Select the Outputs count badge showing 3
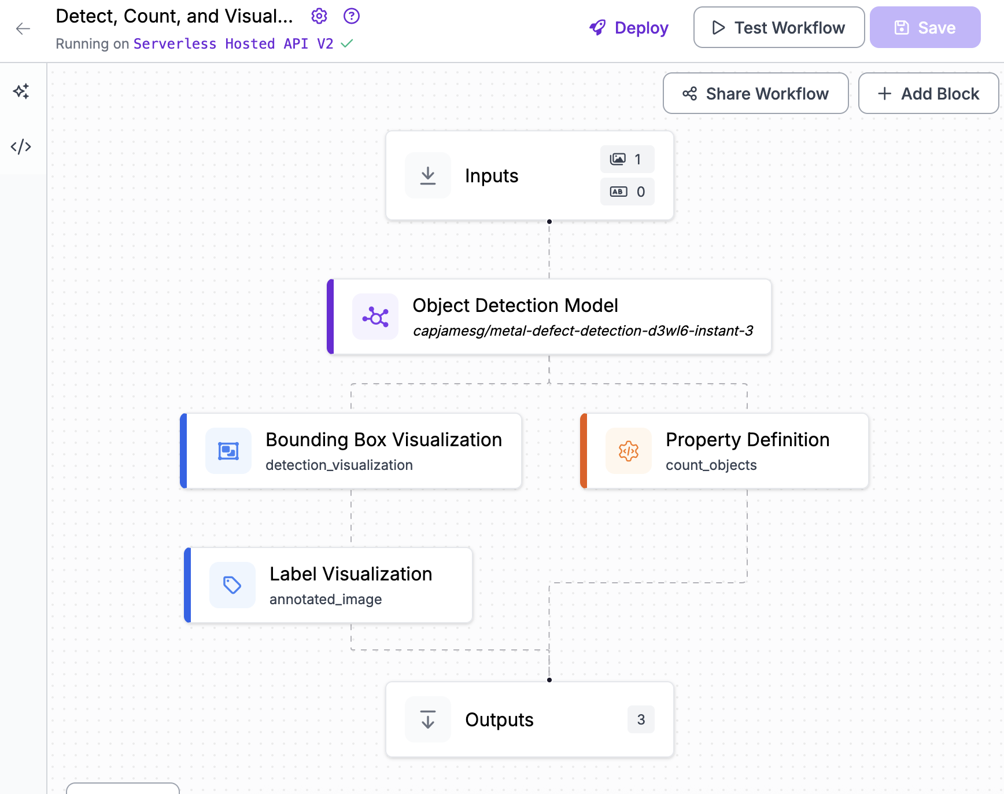This screenshot has height=794, width=1004. point(641,720)
